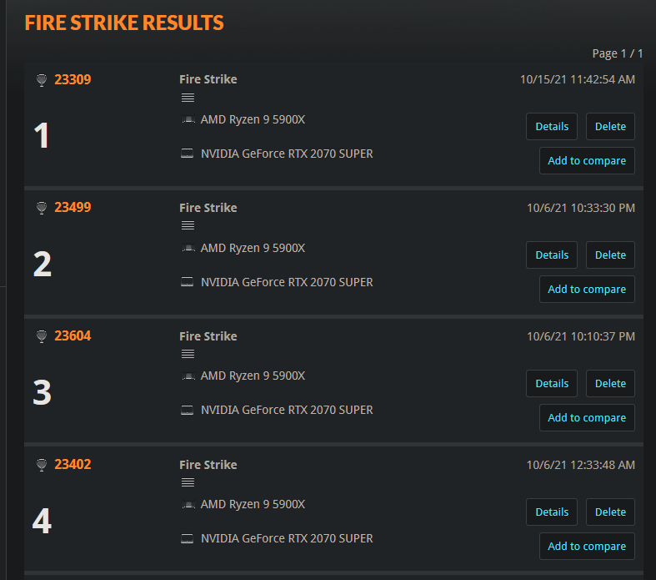Open the score link 23402
656x580 pixels.
[x=73, y=465]
